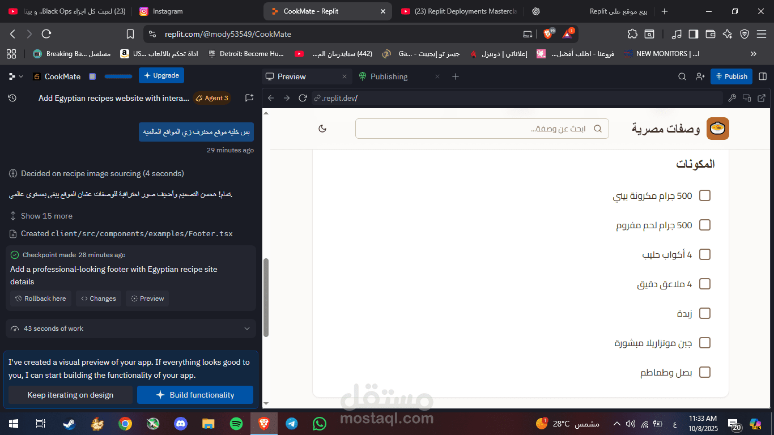Open the Brave Wallet icon
This screenshot has width=774, height=435.
tap(711, 34)
